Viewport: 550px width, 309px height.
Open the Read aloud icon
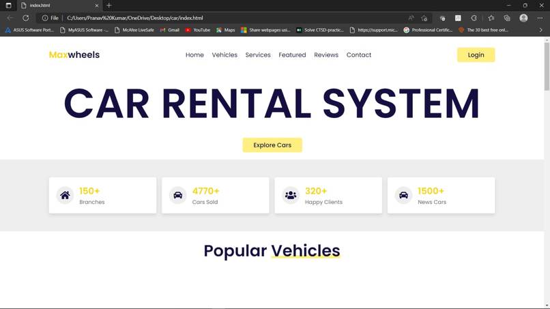411,18
